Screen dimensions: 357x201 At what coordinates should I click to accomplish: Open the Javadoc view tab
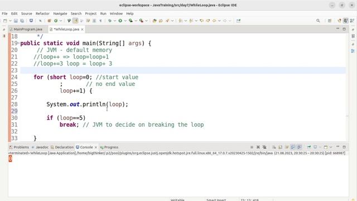40,147
